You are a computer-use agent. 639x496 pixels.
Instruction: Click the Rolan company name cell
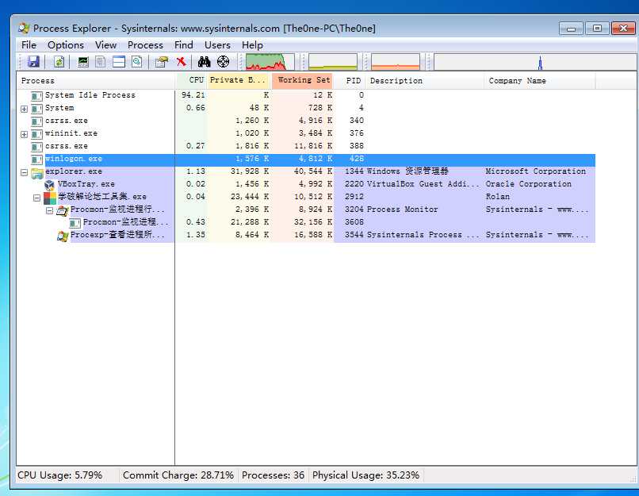(x=498, y=197)
